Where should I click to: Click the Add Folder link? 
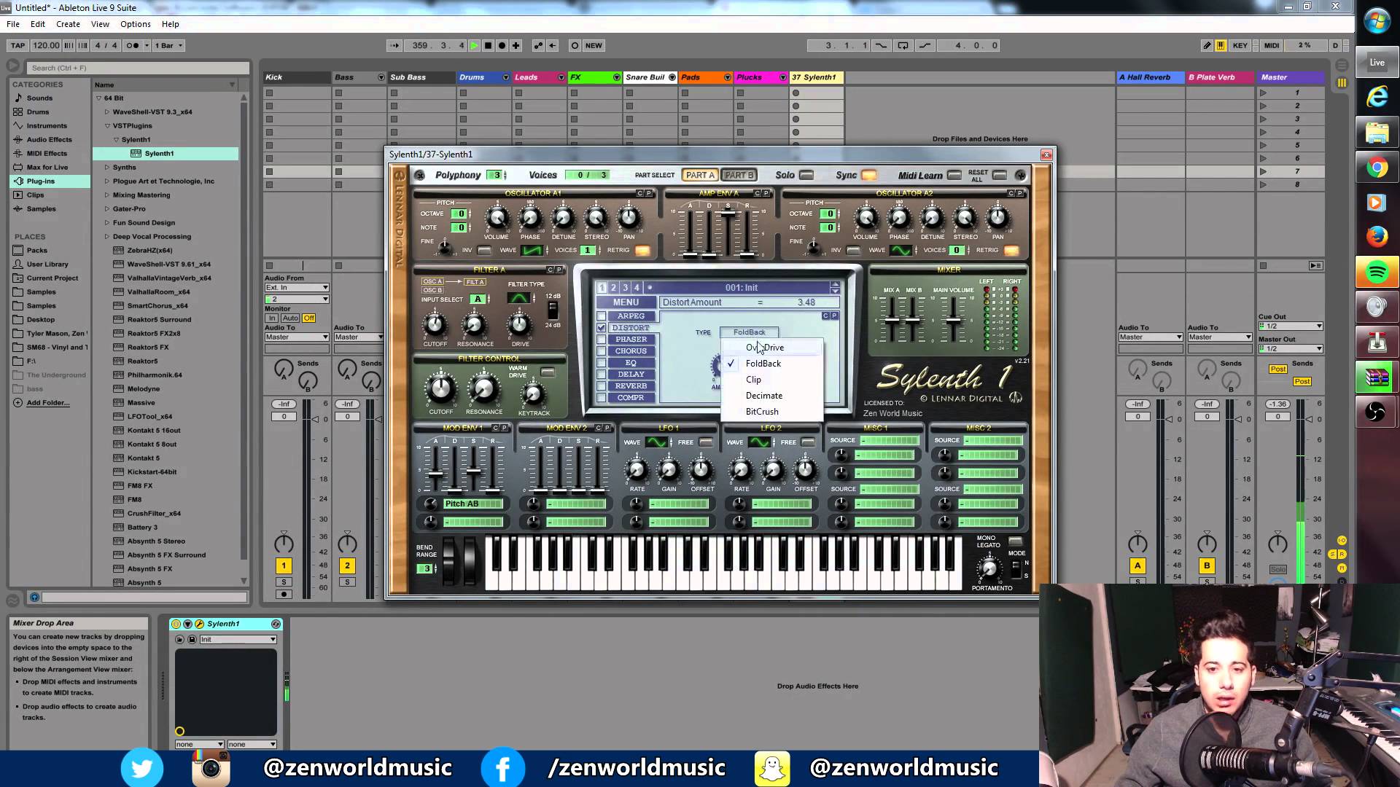48,403
